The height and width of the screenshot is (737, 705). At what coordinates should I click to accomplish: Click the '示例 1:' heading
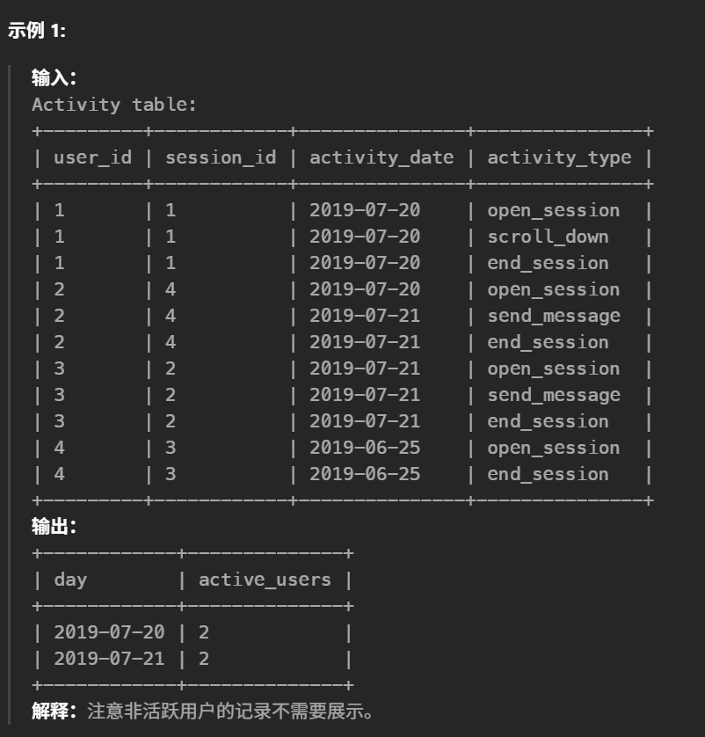pos(37,31)
